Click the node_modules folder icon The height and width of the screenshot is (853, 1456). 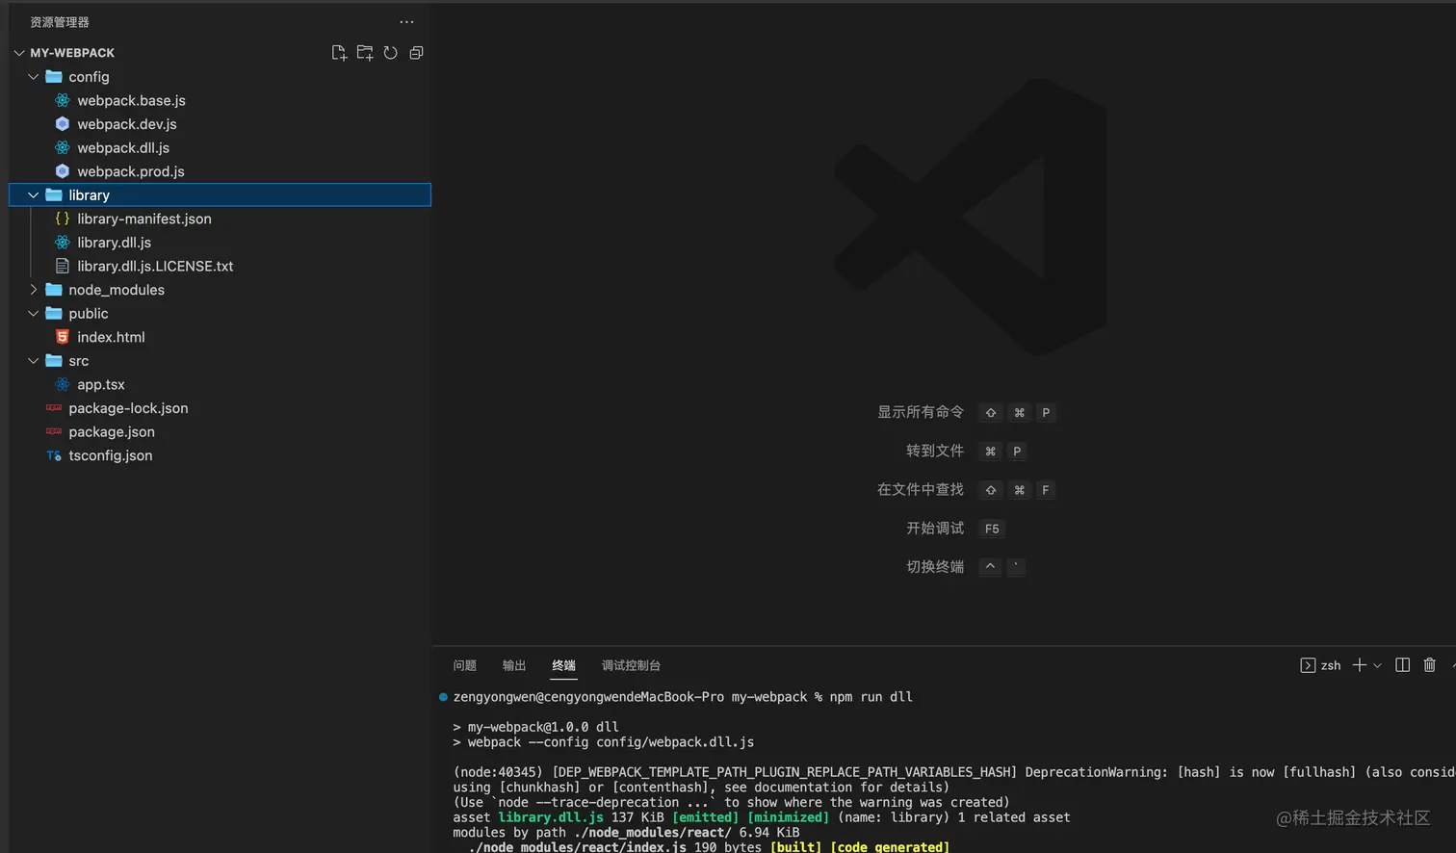(54, 290)
